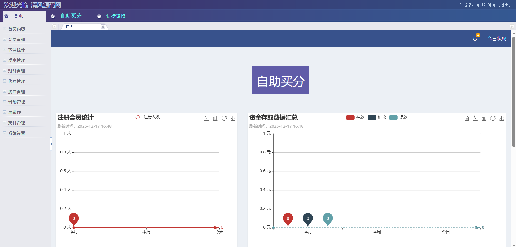516x247 pixels.
Task: Click scrollbar down arrow
Action: click(x=514, y=245)
